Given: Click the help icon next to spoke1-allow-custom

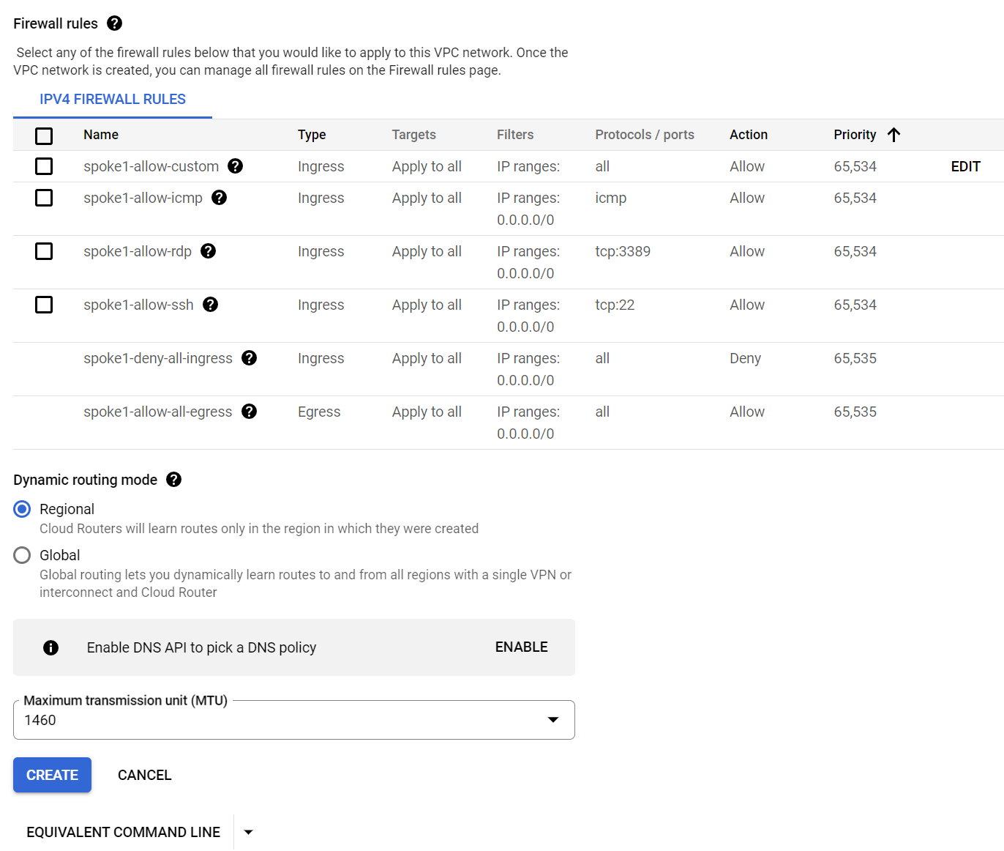Looking at the screenshot, I should tap(235, 166).
